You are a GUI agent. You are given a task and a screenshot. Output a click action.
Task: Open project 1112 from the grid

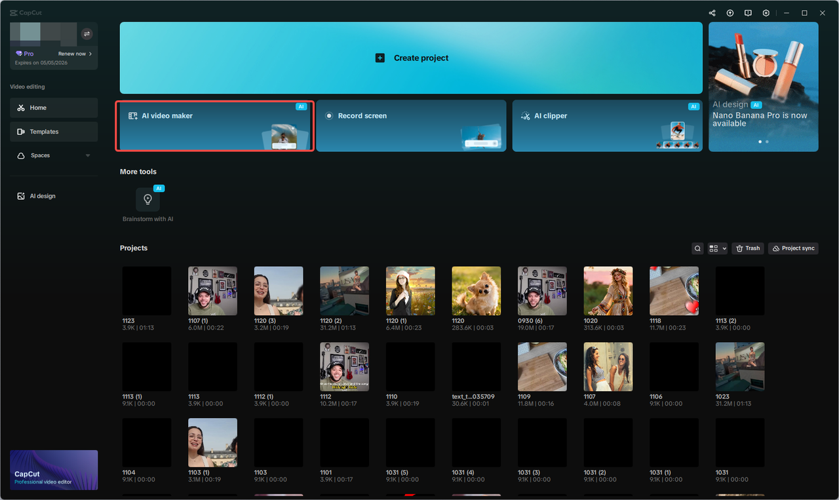pyautogui.click(x=344, y=366)
